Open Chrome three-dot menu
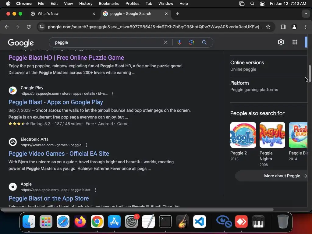The image size is (312, 234). pos(305,27)
